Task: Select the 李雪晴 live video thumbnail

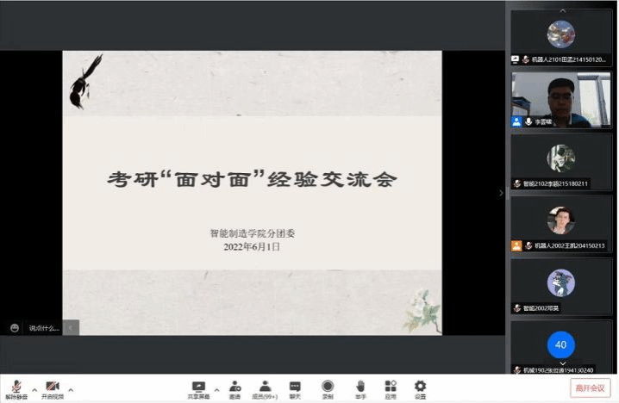Action: click(561, 100)
